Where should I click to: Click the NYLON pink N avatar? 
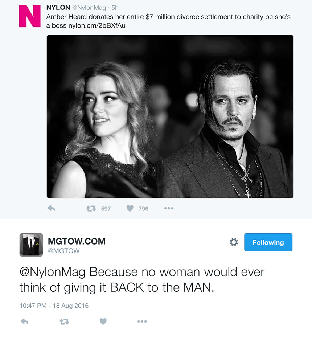pyautogui.click(x=30, y=16)
